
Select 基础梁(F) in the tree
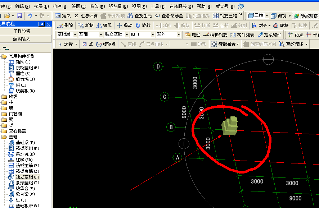click(22, 143)
